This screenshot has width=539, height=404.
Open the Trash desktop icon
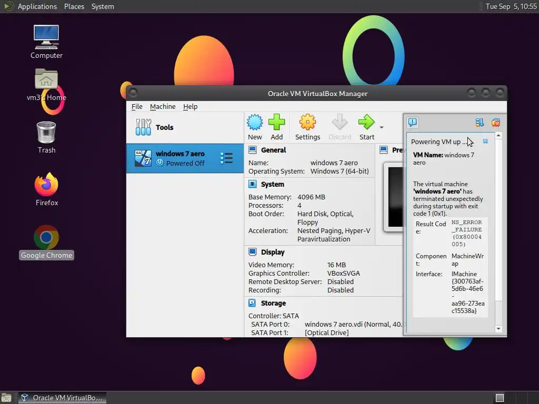point(46,137)
